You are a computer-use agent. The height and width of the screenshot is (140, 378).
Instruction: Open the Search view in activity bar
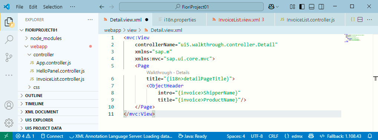pos(9,40)
